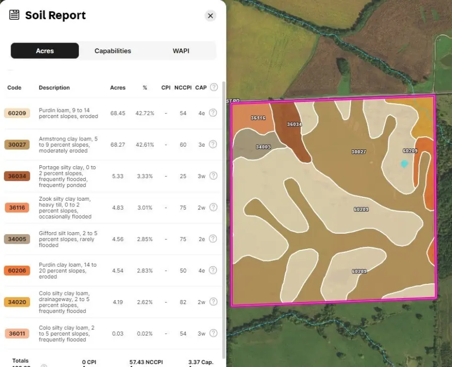452x367 pixels.
Task: Click help icon for Purdin clay loam 60206 row
Action: point(213,270)
